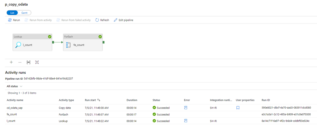Open the All status filter dropdown
The image size is (317, 126).
pos(14,86)
